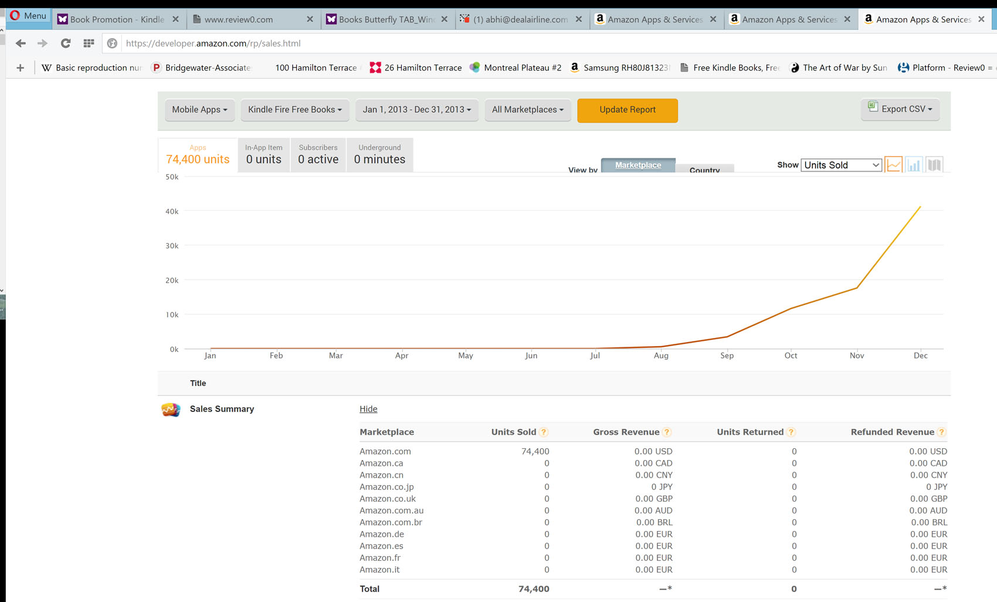The height and width of the screenshot is (602, 997).
Task: Switch to bar chart view icon
Action: coord(914,165)
